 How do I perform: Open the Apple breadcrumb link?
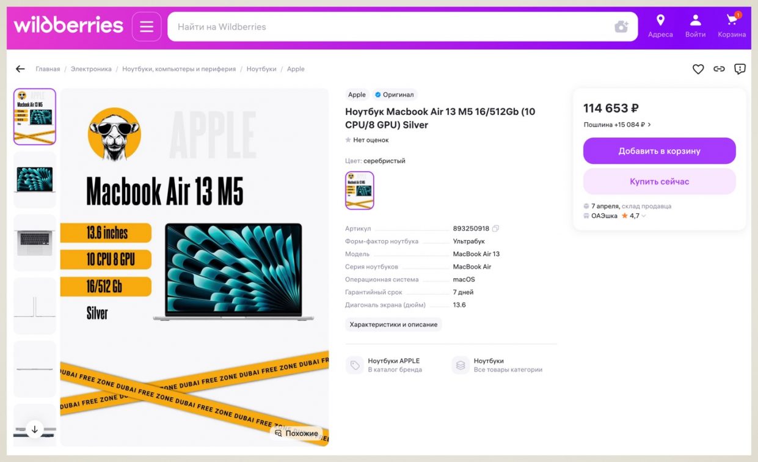(x=296, y=69)
